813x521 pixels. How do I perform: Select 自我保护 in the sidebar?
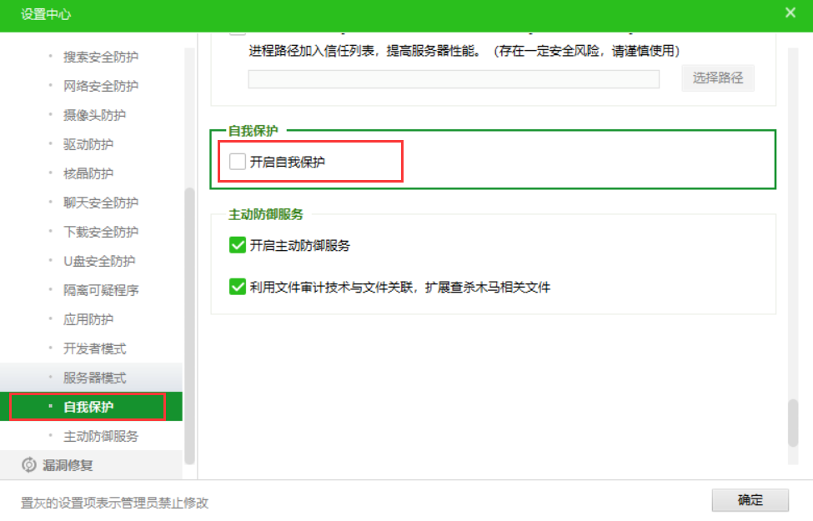point(88,407)
